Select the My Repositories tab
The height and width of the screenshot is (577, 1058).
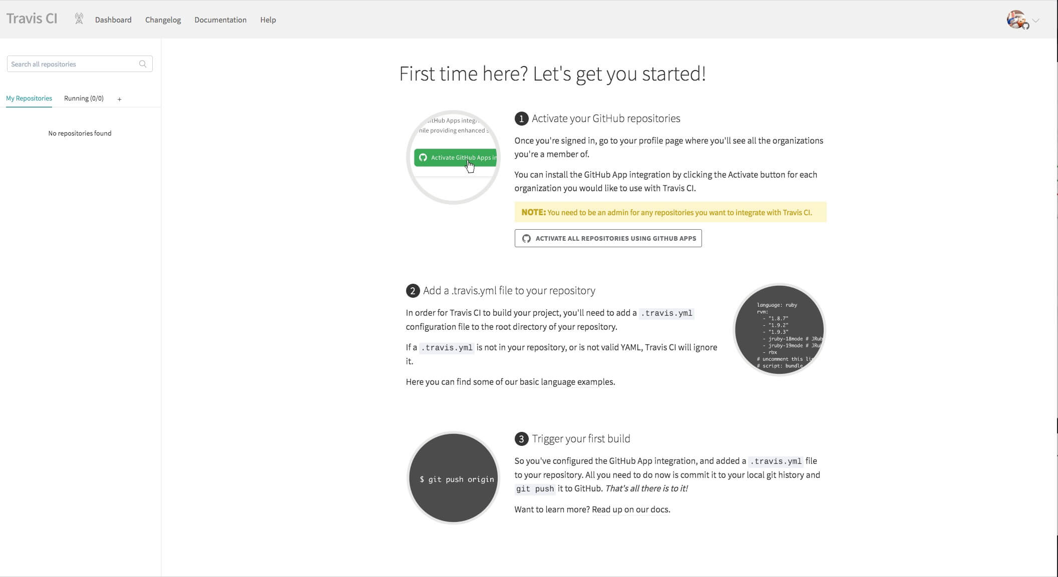point(29,98)
